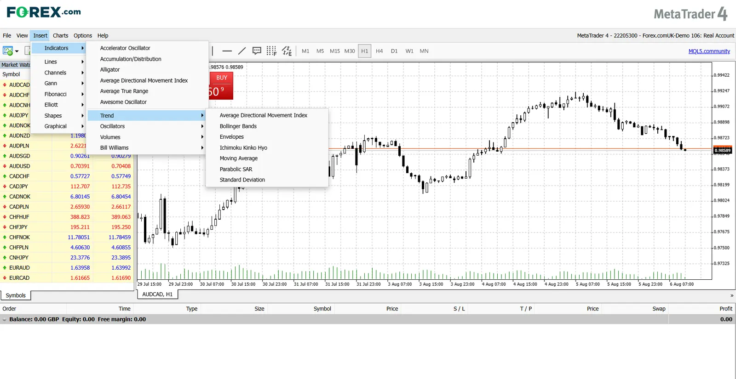This screenshot has height=379, width=736.
Task: Click the red down arrow beside AUDPLN
Action: click(5, 146)
